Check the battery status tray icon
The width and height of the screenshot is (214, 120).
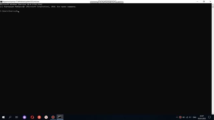click(x=184, y=117)
